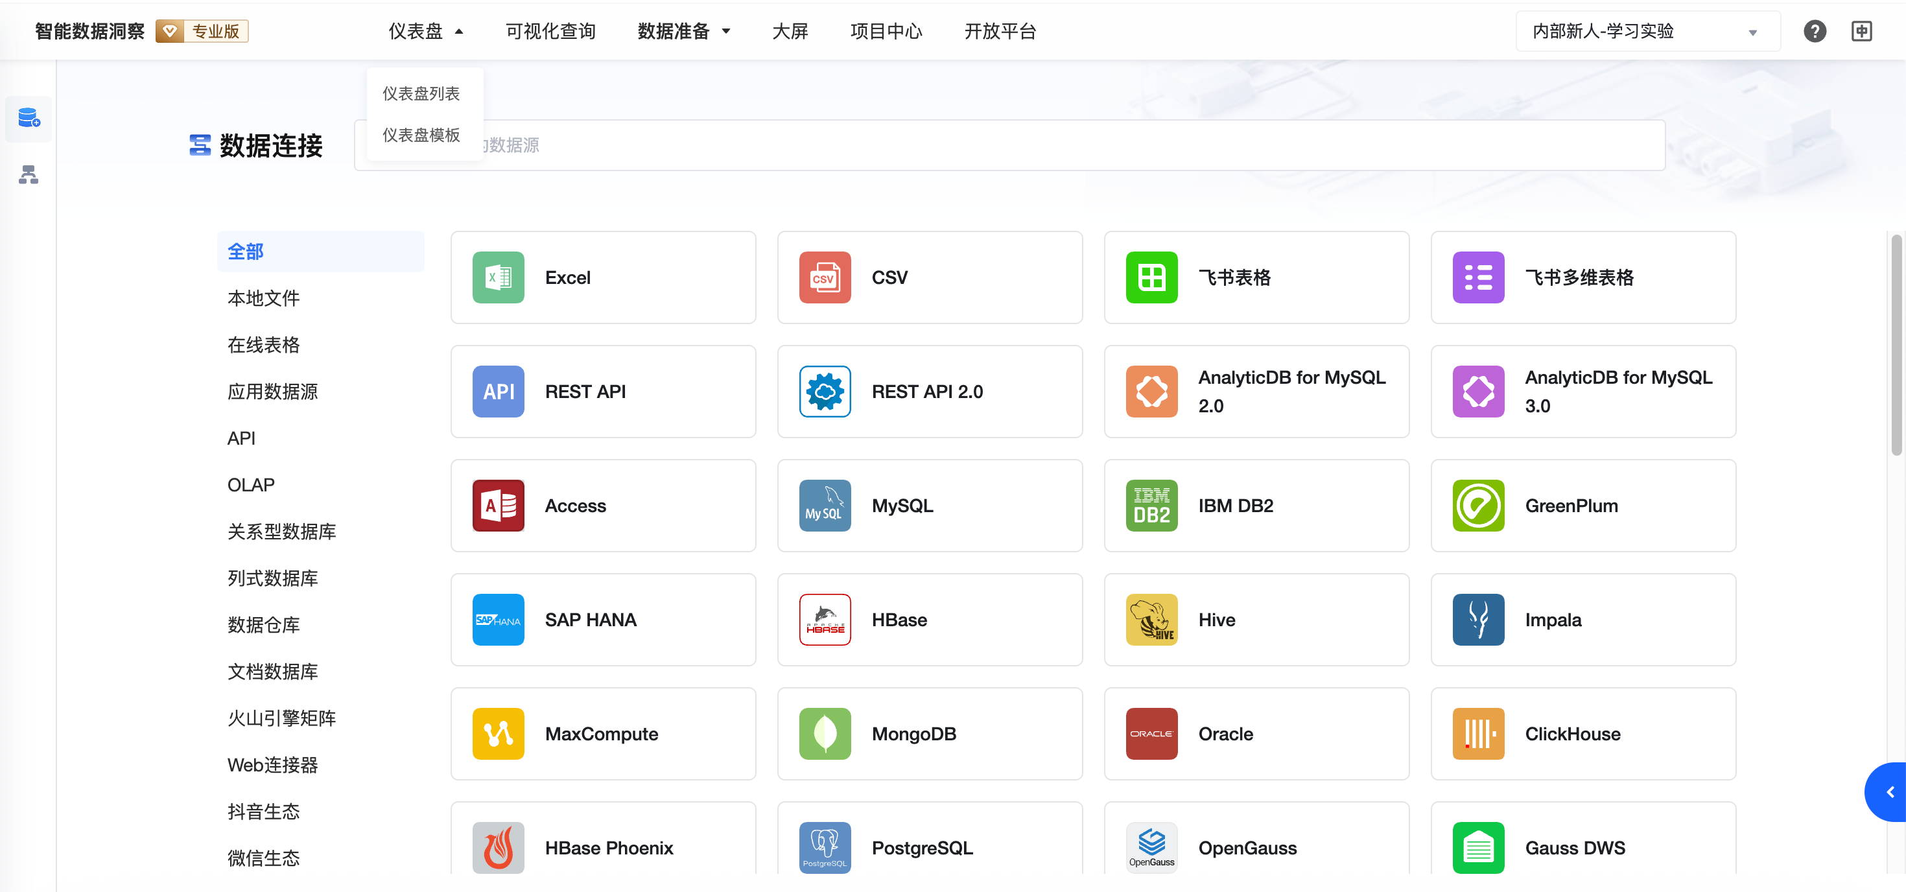Filter by 应用数据源
This screenshot has height=892, width=1906.
272,392
